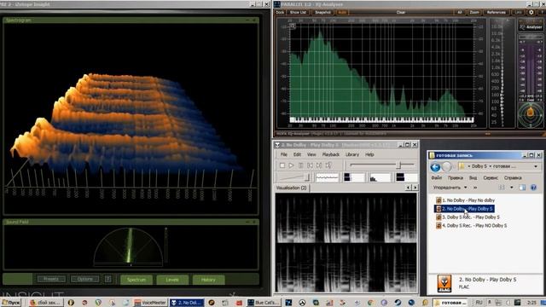
Task: Open the Сервис menu in Explorer
Action: click(x=491, y=178)
